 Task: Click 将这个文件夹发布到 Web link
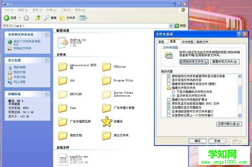[27, 43]
